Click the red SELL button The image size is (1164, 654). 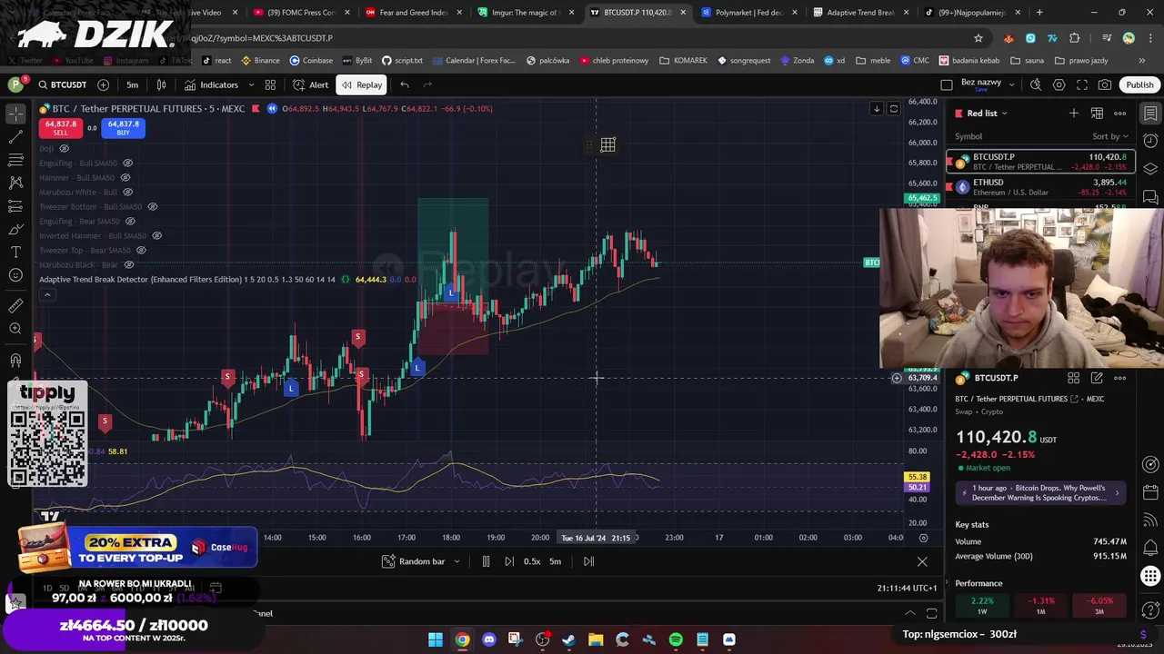[x=60, y=128]
